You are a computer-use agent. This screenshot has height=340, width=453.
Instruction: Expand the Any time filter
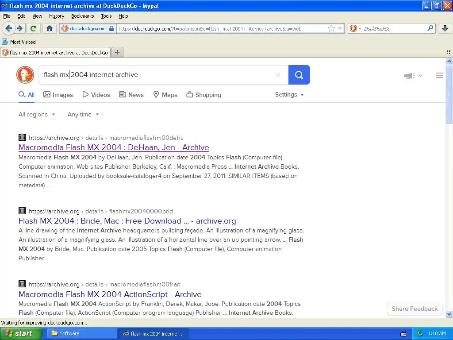[x=83, y=115]
